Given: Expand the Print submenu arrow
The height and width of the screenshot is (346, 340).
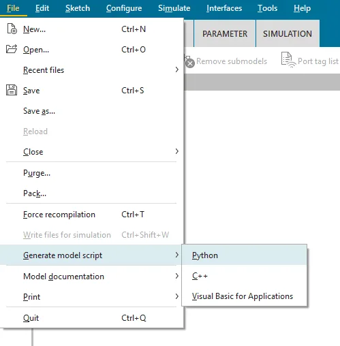Looking at the screenshot, I should pos(177,296).
